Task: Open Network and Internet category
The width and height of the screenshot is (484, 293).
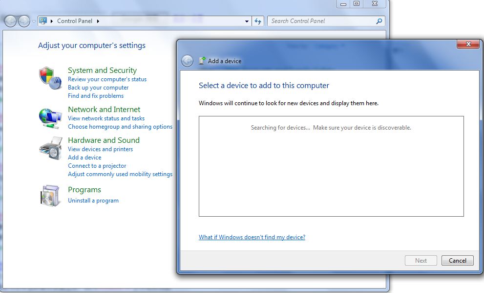Action: click(104, 110)
